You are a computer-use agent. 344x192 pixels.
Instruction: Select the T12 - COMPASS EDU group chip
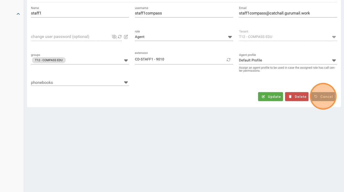click(49, 60)
